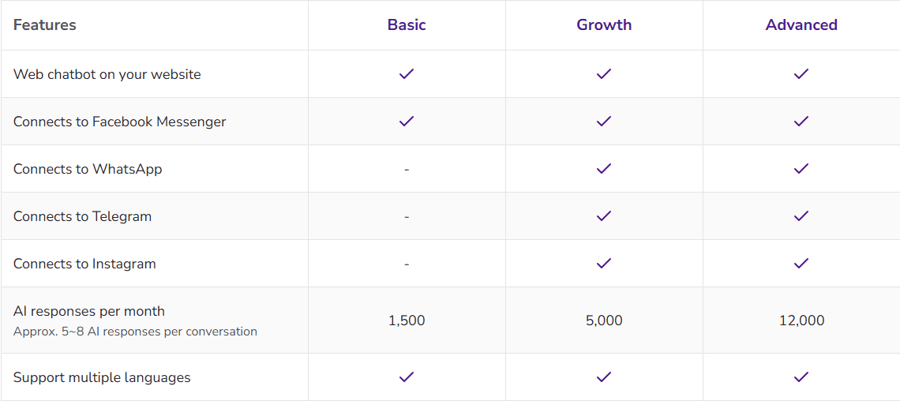Click Advanced checkmark for Web chatbot row
This screenshot has height=401, width=900.
[x=801, y=74]
